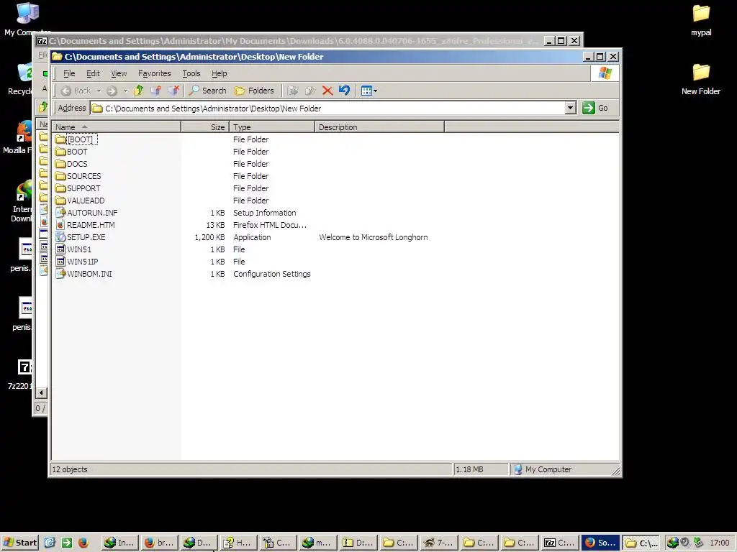Switch to the 'br...' Firefox taskbar button

click(x=159, y=543)
